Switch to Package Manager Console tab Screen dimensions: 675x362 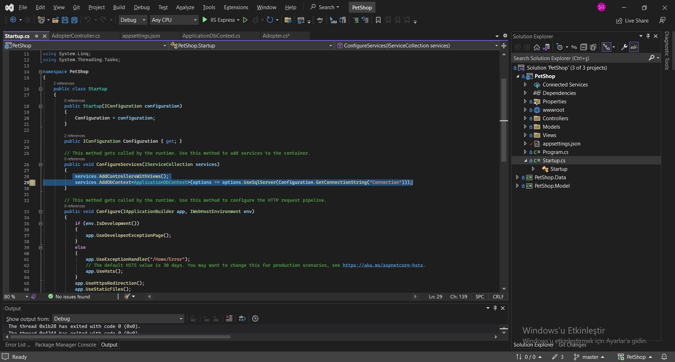65,345
